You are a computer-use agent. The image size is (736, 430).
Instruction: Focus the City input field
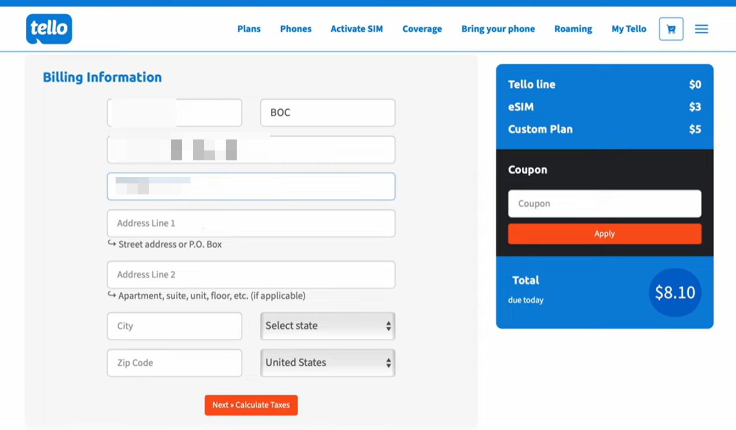tap(175, 326)
